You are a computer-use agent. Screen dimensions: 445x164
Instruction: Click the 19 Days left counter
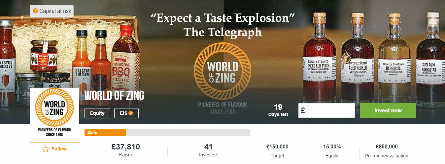[278, 110]
